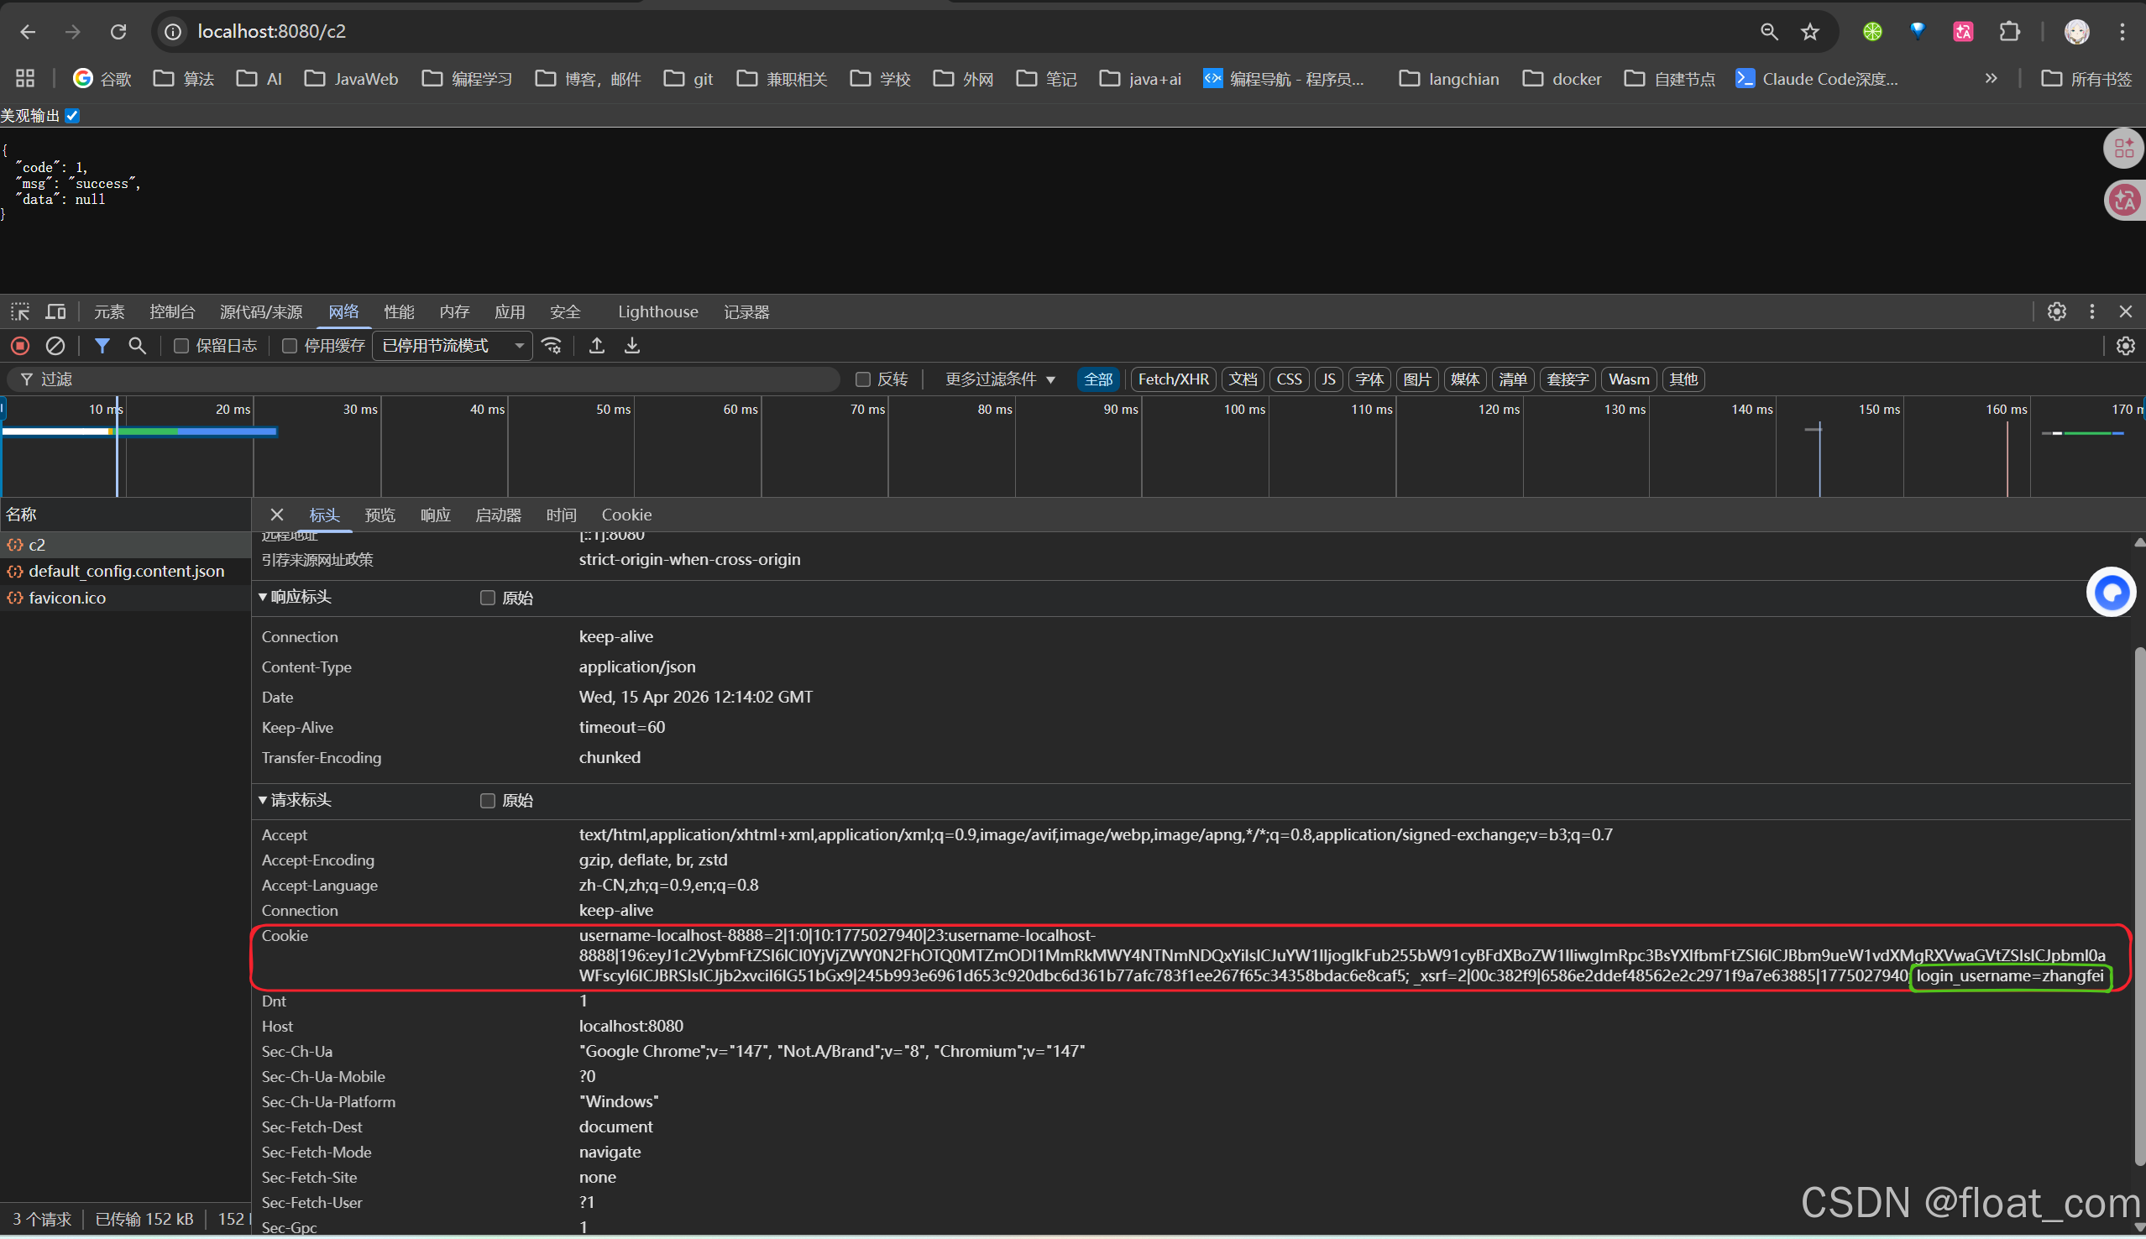This screenshot has height=1239, width=2146.
Task: Switch to the 控制台 panel tab
Action: point(172,311)
